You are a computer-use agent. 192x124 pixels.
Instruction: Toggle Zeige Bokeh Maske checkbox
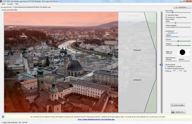(x=166, y=15)
